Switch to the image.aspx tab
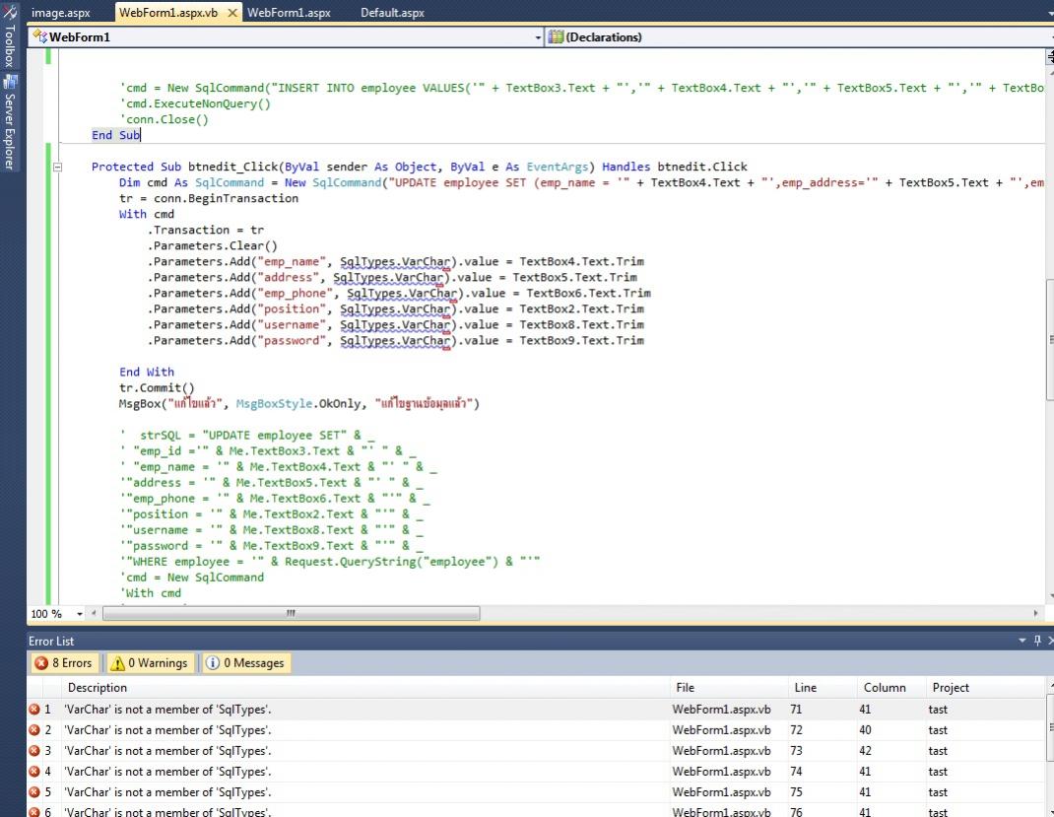The height and width of the screenshot is (817, 1054). (60, 13)
